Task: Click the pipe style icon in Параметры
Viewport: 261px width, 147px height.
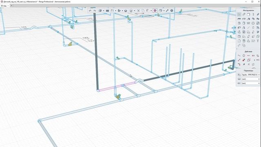Action: 239,75
